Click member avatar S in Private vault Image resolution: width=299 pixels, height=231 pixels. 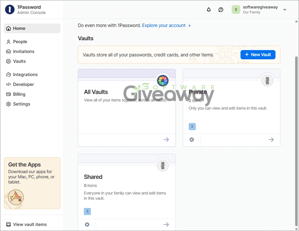pyautogui.click(x=192, y=126)
